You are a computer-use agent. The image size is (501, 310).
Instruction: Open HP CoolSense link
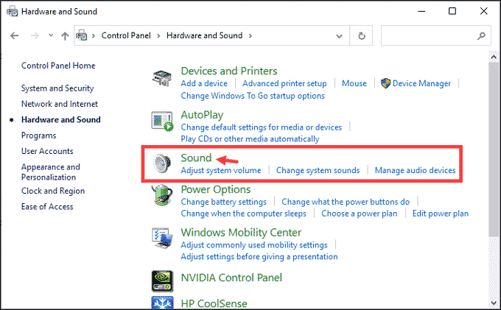point(214,303)
